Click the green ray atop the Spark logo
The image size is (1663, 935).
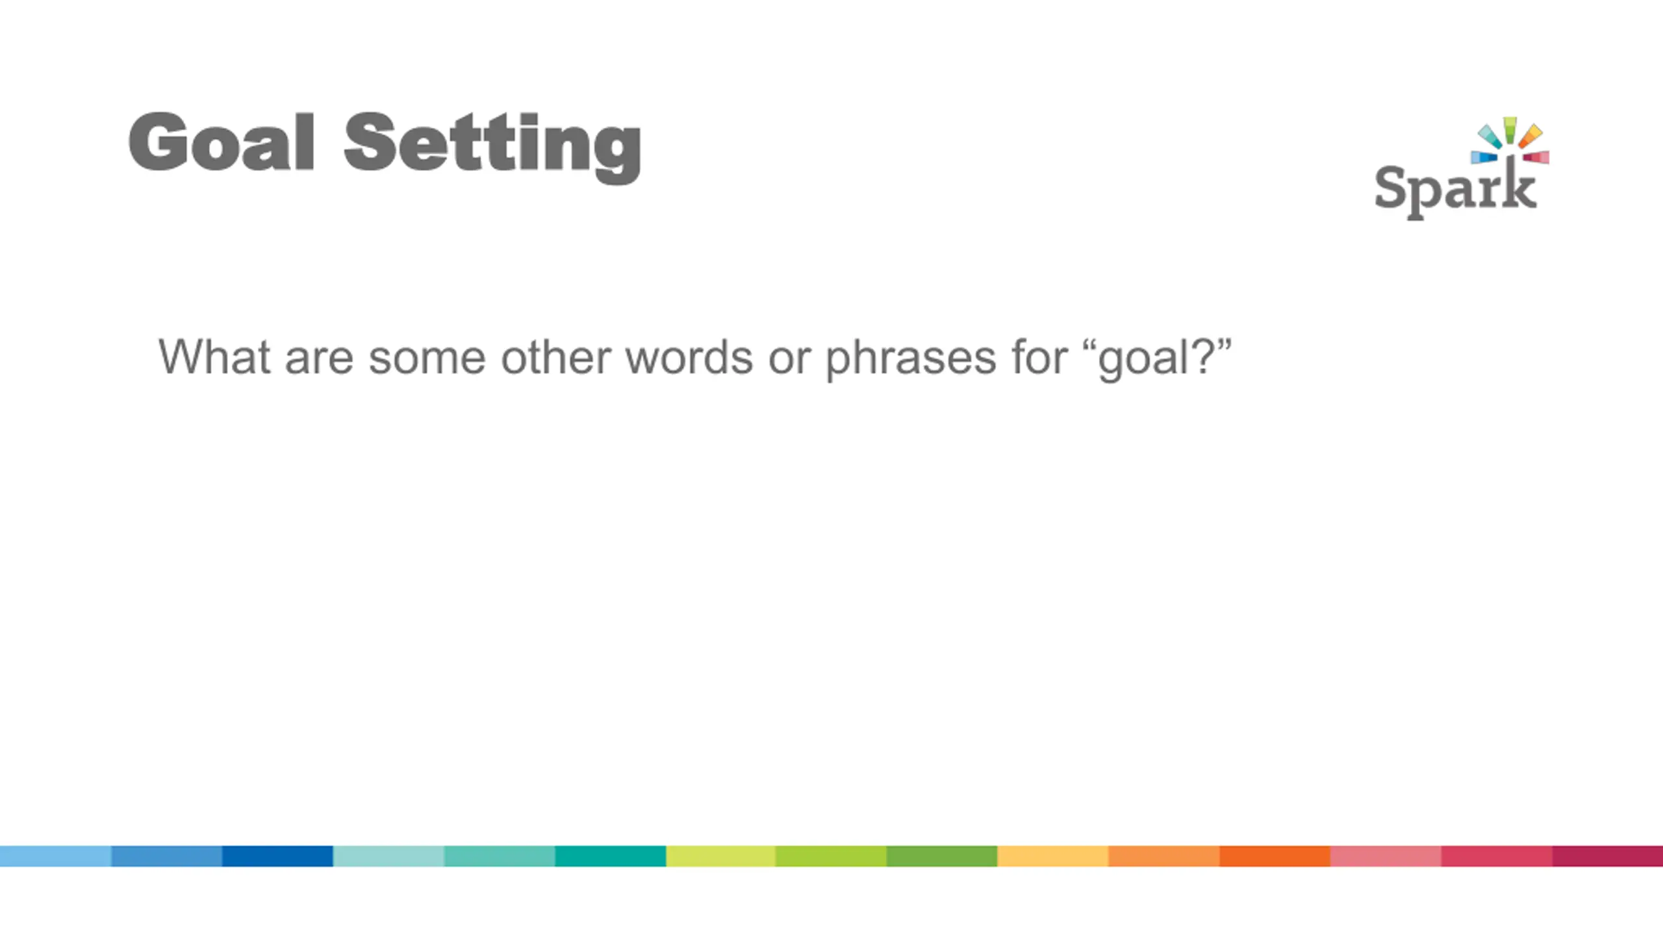tap(1510, 129)
